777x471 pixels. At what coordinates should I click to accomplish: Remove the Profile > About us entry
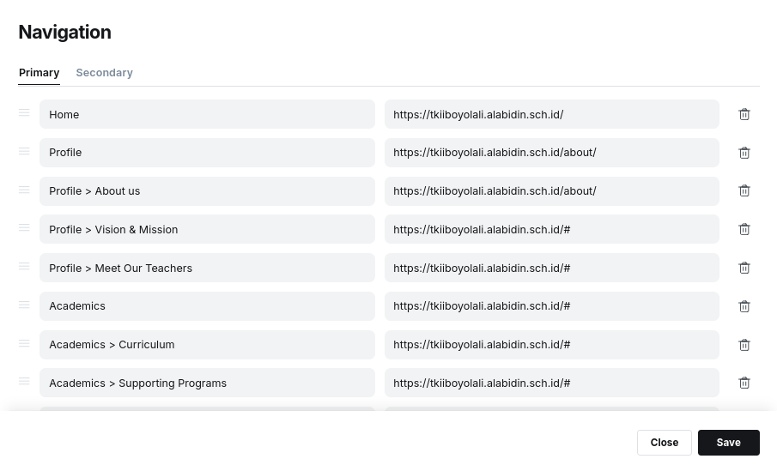[744, 190]
